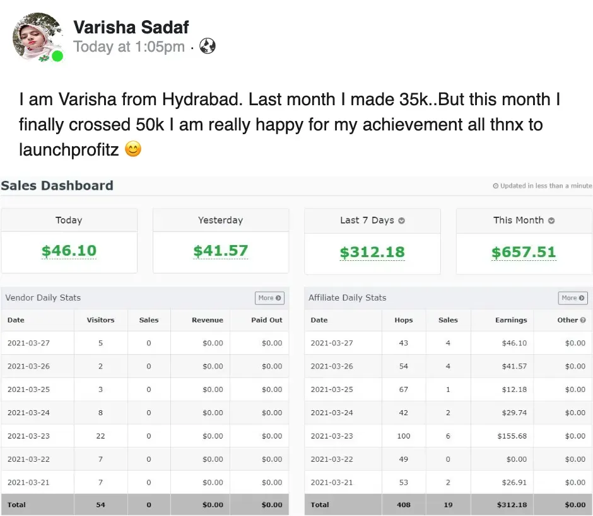Click help icon next to Other column
The image size is (593, 516).
pyautogui.click(x=583, y=320)
